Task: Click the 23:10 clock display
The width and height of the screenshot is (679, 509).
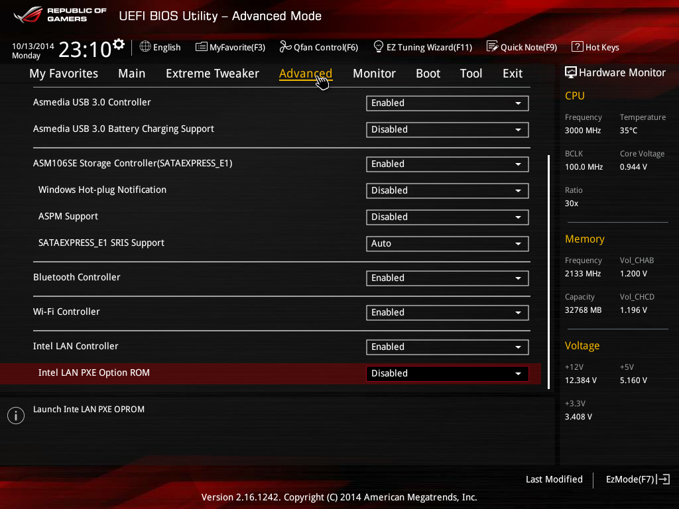Action: [x=85, y=49]
